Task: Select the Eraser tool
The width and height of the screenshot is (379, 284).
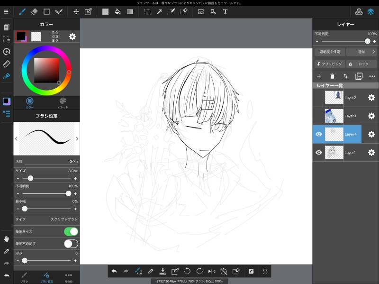Action: (x=34, y=11)
